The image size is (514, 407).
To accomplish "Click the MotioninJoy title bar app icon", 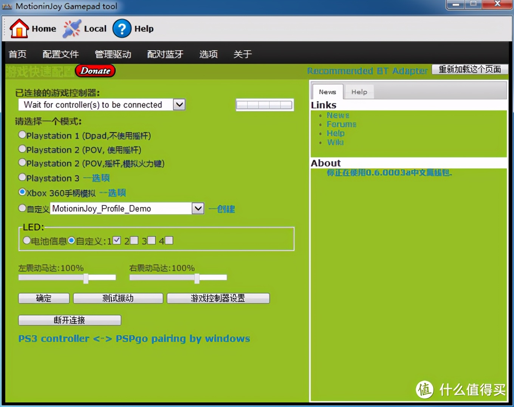I will click(x=7, y=6).
